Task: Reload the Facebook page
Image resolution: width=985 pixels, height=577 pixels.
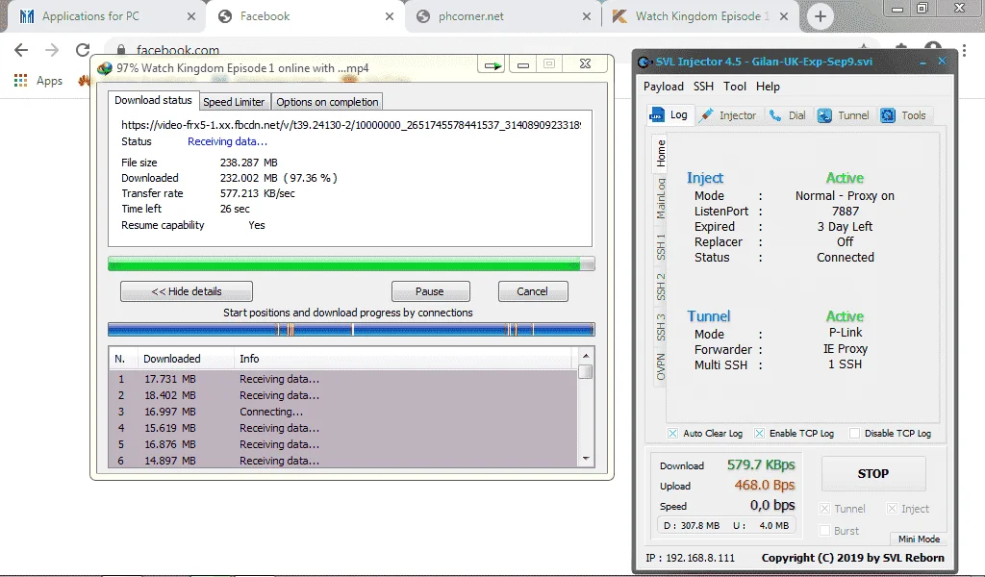Action: pyautogui.click(x=83, y=50)
